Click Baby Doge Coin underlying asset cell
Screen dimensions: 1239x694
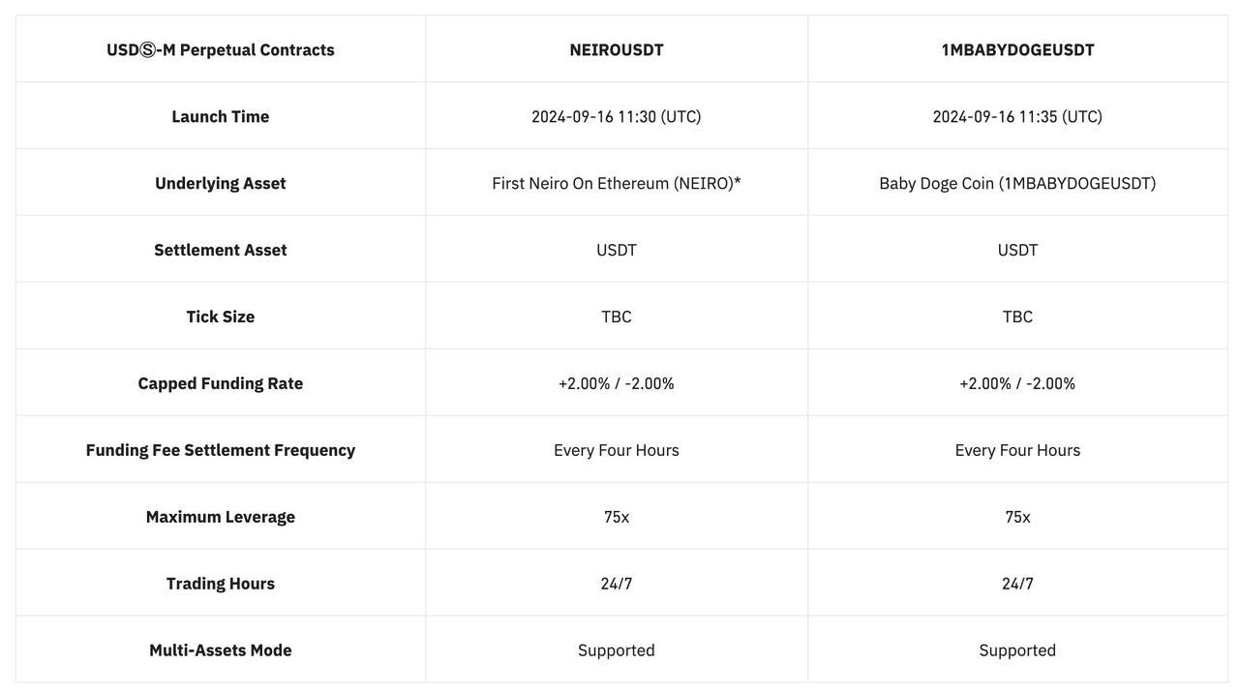point(1017,183)
